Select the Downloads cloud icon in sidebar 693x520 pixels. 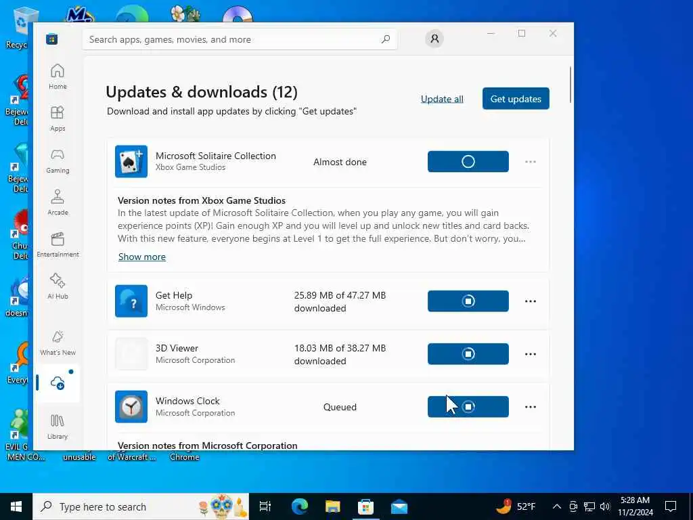[58, 383]
